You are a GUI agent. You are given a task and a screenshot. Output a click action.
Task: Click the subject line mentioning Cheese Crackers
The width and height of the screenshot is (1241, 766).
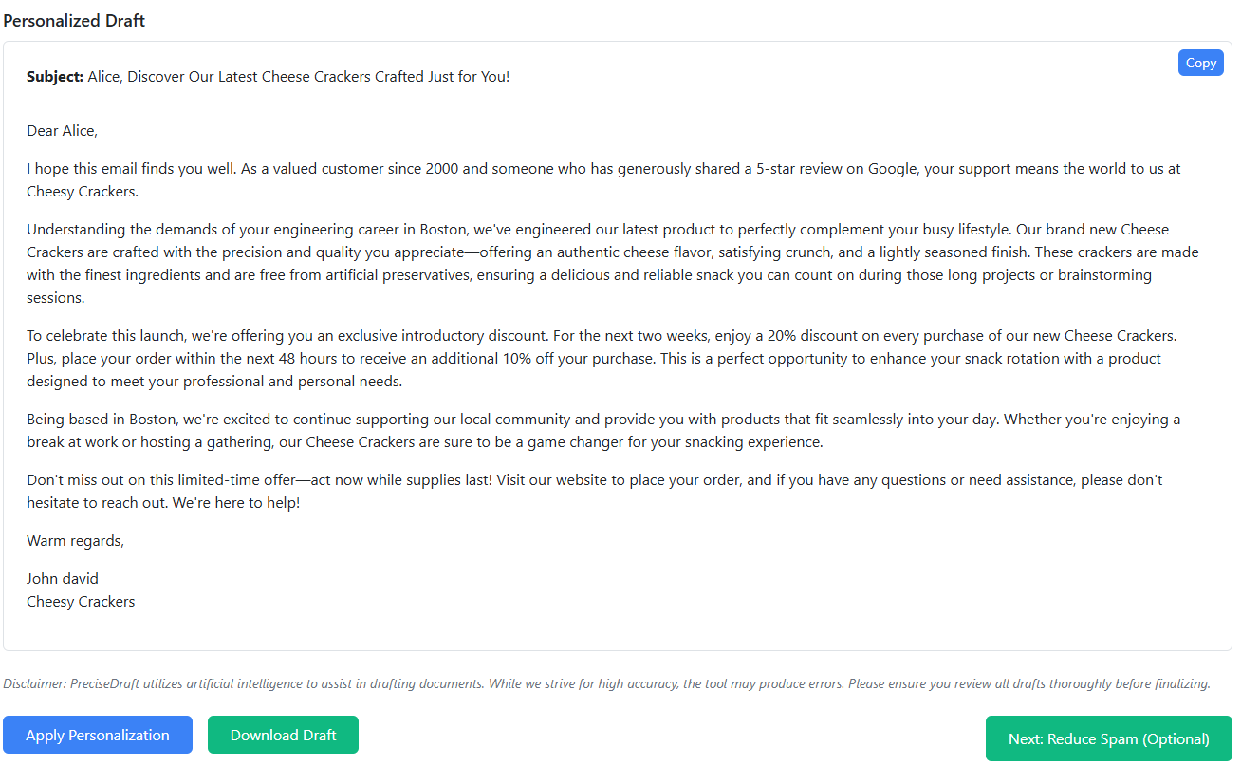tap(299, 76)
